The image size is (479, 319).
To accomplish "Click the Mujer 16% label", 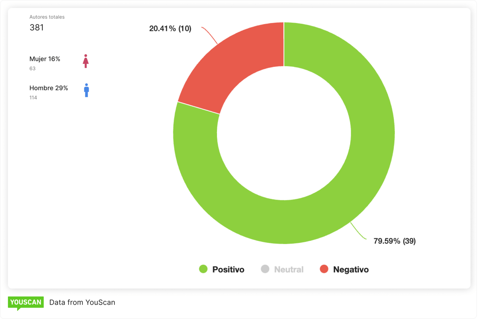I will 45,59.
